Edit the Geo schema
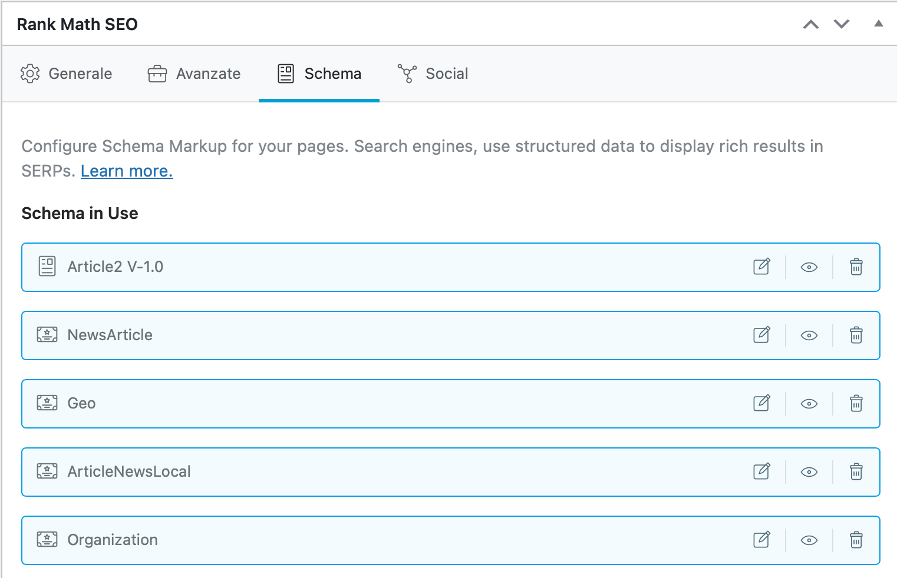This screenshot has height=578, width=897. [x=761, y=403]
